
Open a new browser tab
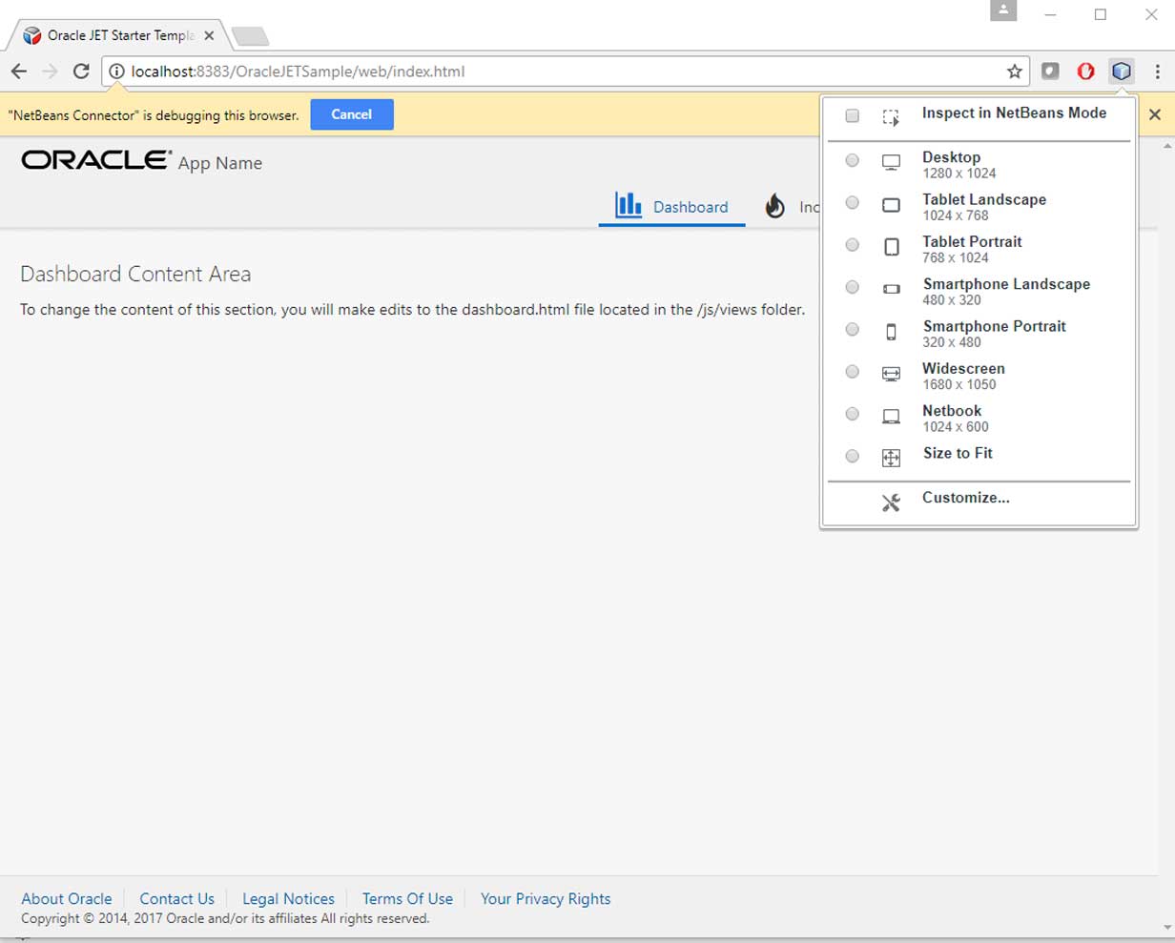(250, 36)
